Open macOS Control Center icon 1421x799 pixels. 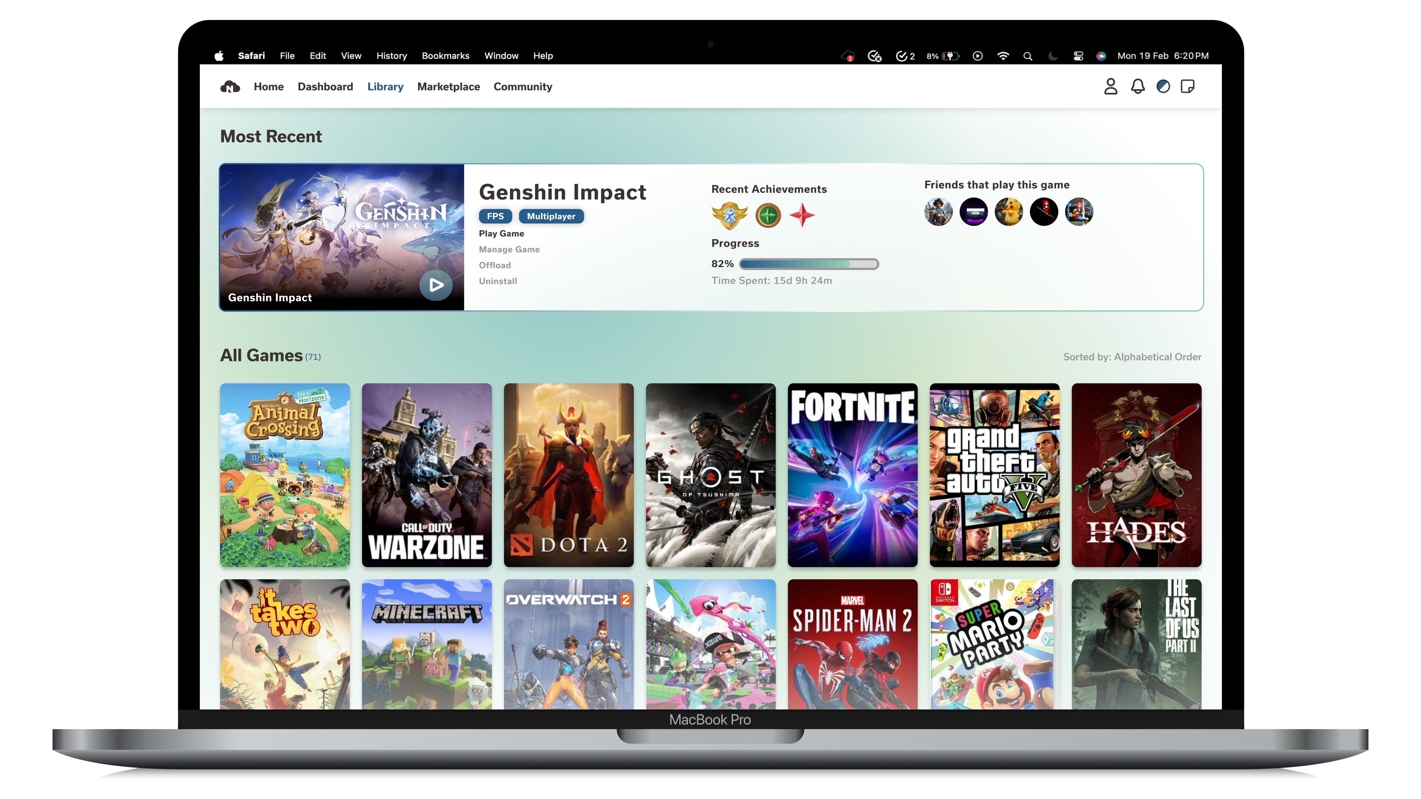[1078, 56]
